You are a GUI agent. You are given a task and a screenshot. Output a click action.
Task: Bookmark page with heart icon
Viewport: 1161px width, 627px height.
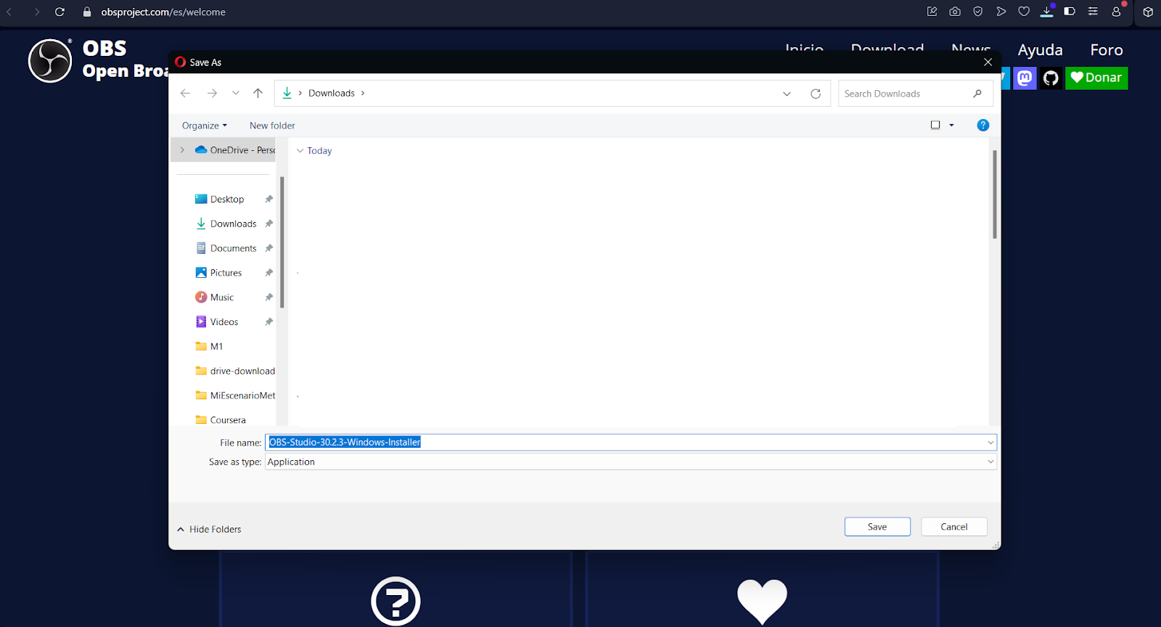(1024, 12)
